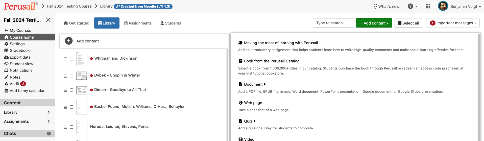Click the apps grid icon in header
Image resolution: width=484 pixels, height=141 pixels.
coord(428,6)
